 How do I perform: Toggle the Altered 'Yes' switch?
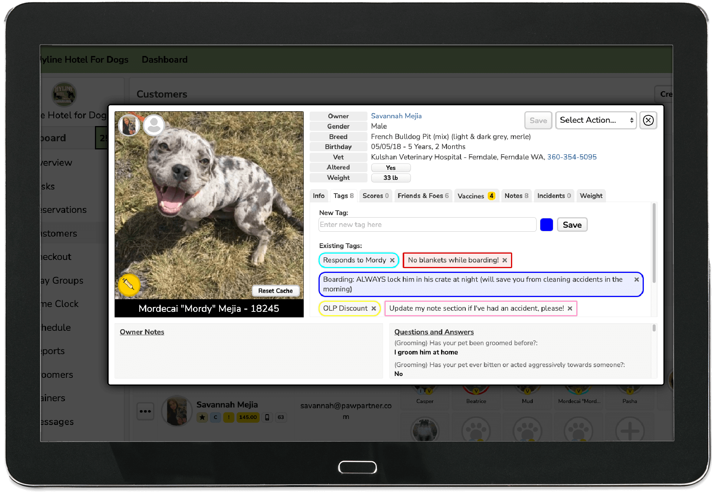tap(390, 168)
